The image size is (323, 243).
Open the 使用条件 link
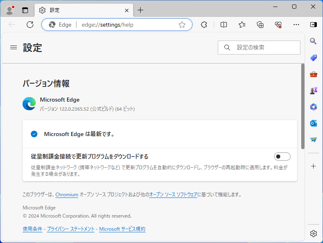(x=32, y=229)
